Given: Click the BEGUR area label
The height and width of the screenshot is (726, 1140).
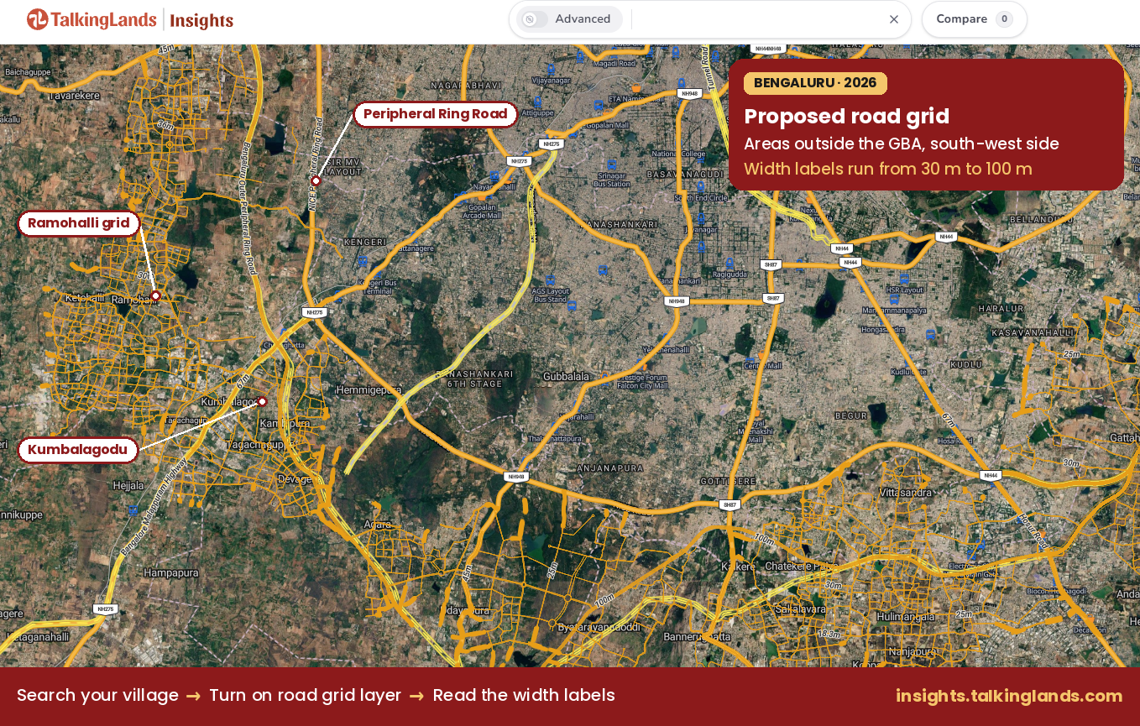Looking at the screenshot, I should pos(851,415).
